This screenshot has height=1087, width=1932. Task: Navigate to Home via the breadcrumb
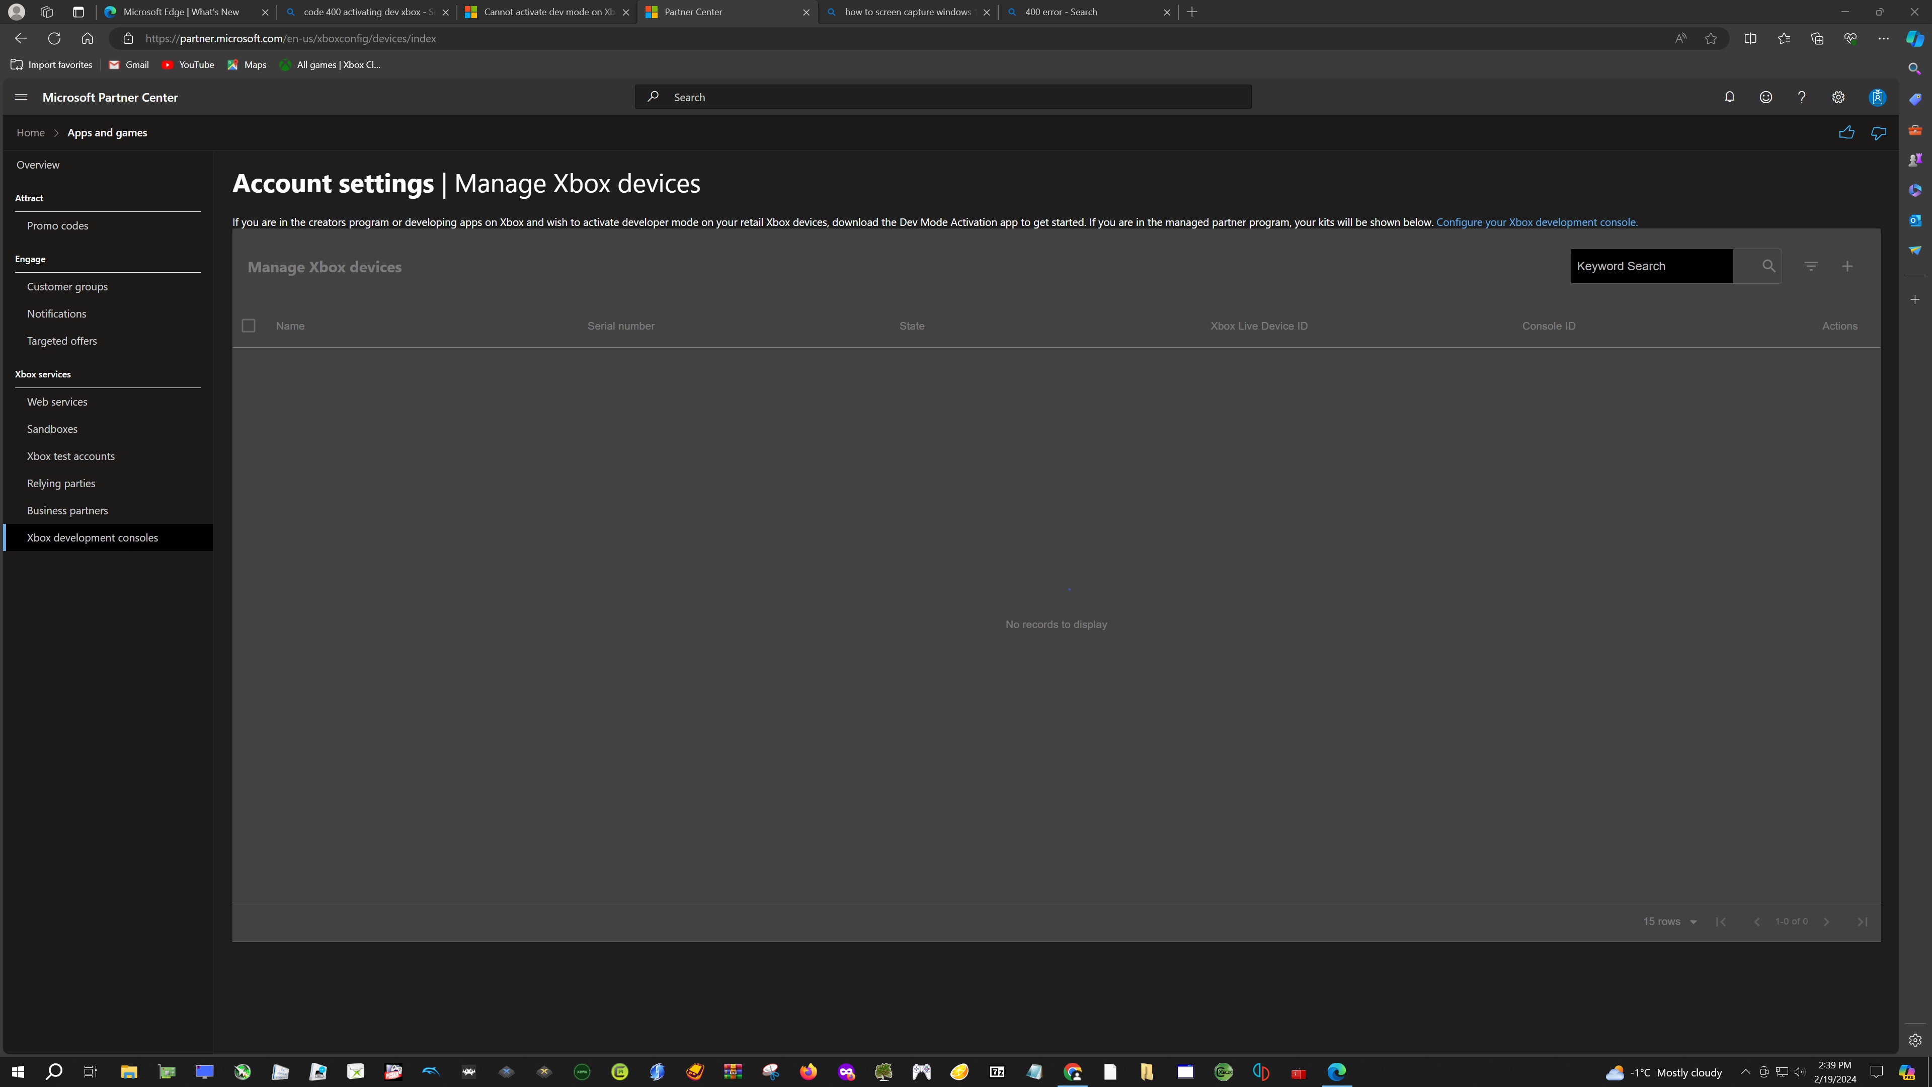coord(31,132)
